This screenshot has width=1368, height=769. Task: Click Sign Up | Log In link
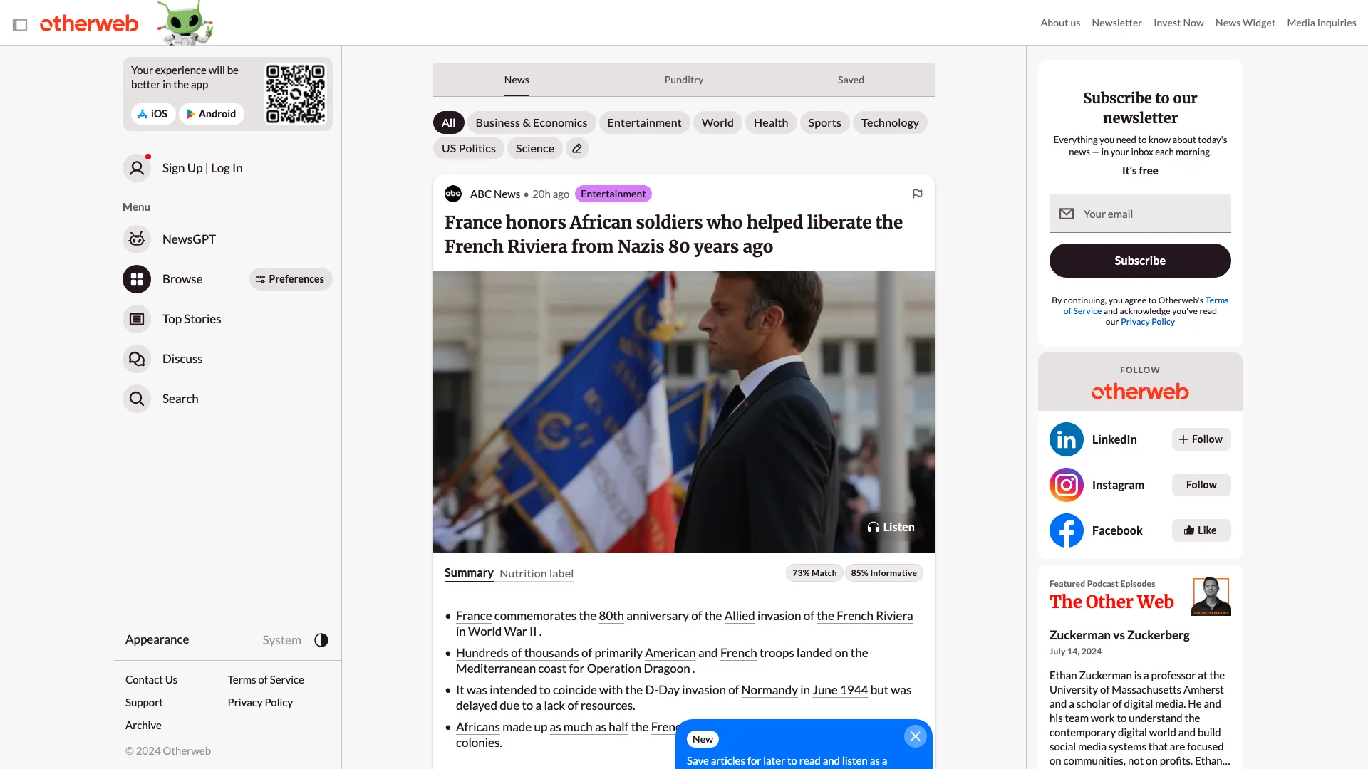point(202,167)
